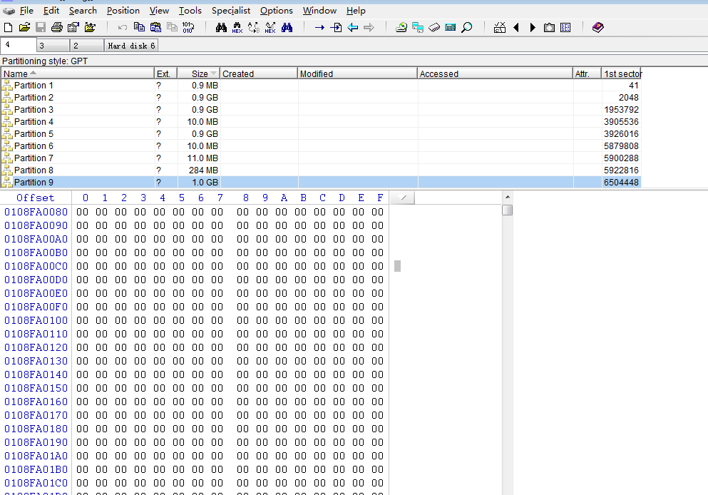Screen dimensions: 708x495
Task: Click the Copy block toolbar icon
Action: (x=139, y=28)
